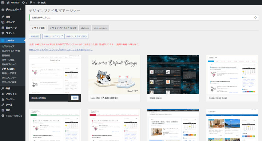Click the 削除 button on ipsum-simplex

[x=75, y=98]
